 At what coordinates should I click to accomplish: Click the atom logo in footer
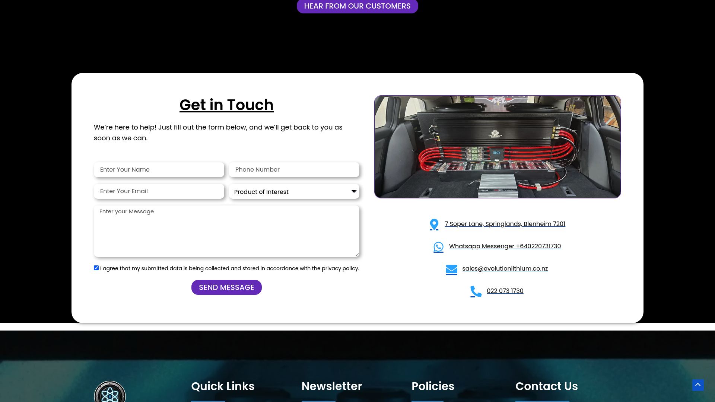(x=110, y=394)
